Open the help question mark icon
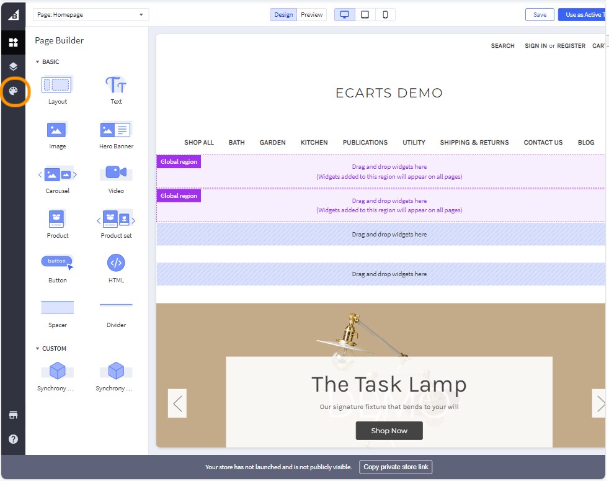Screen dimensions: 609x481 tap(13, 439)
